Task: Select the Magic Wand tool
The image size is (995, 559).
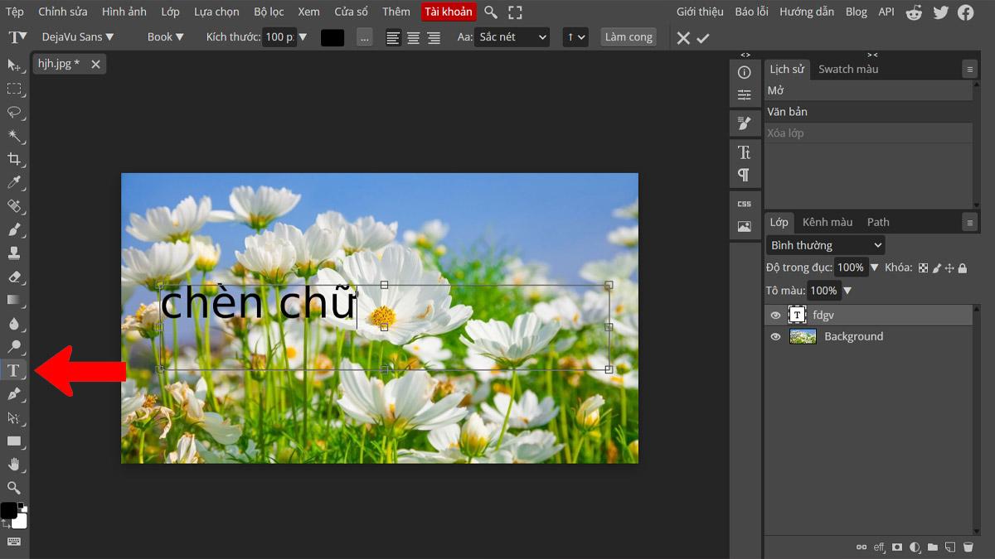Action: [x=14, y=136]
